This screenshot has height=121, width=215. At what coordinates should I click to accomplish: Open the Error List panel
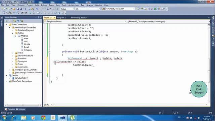point(10,109)
